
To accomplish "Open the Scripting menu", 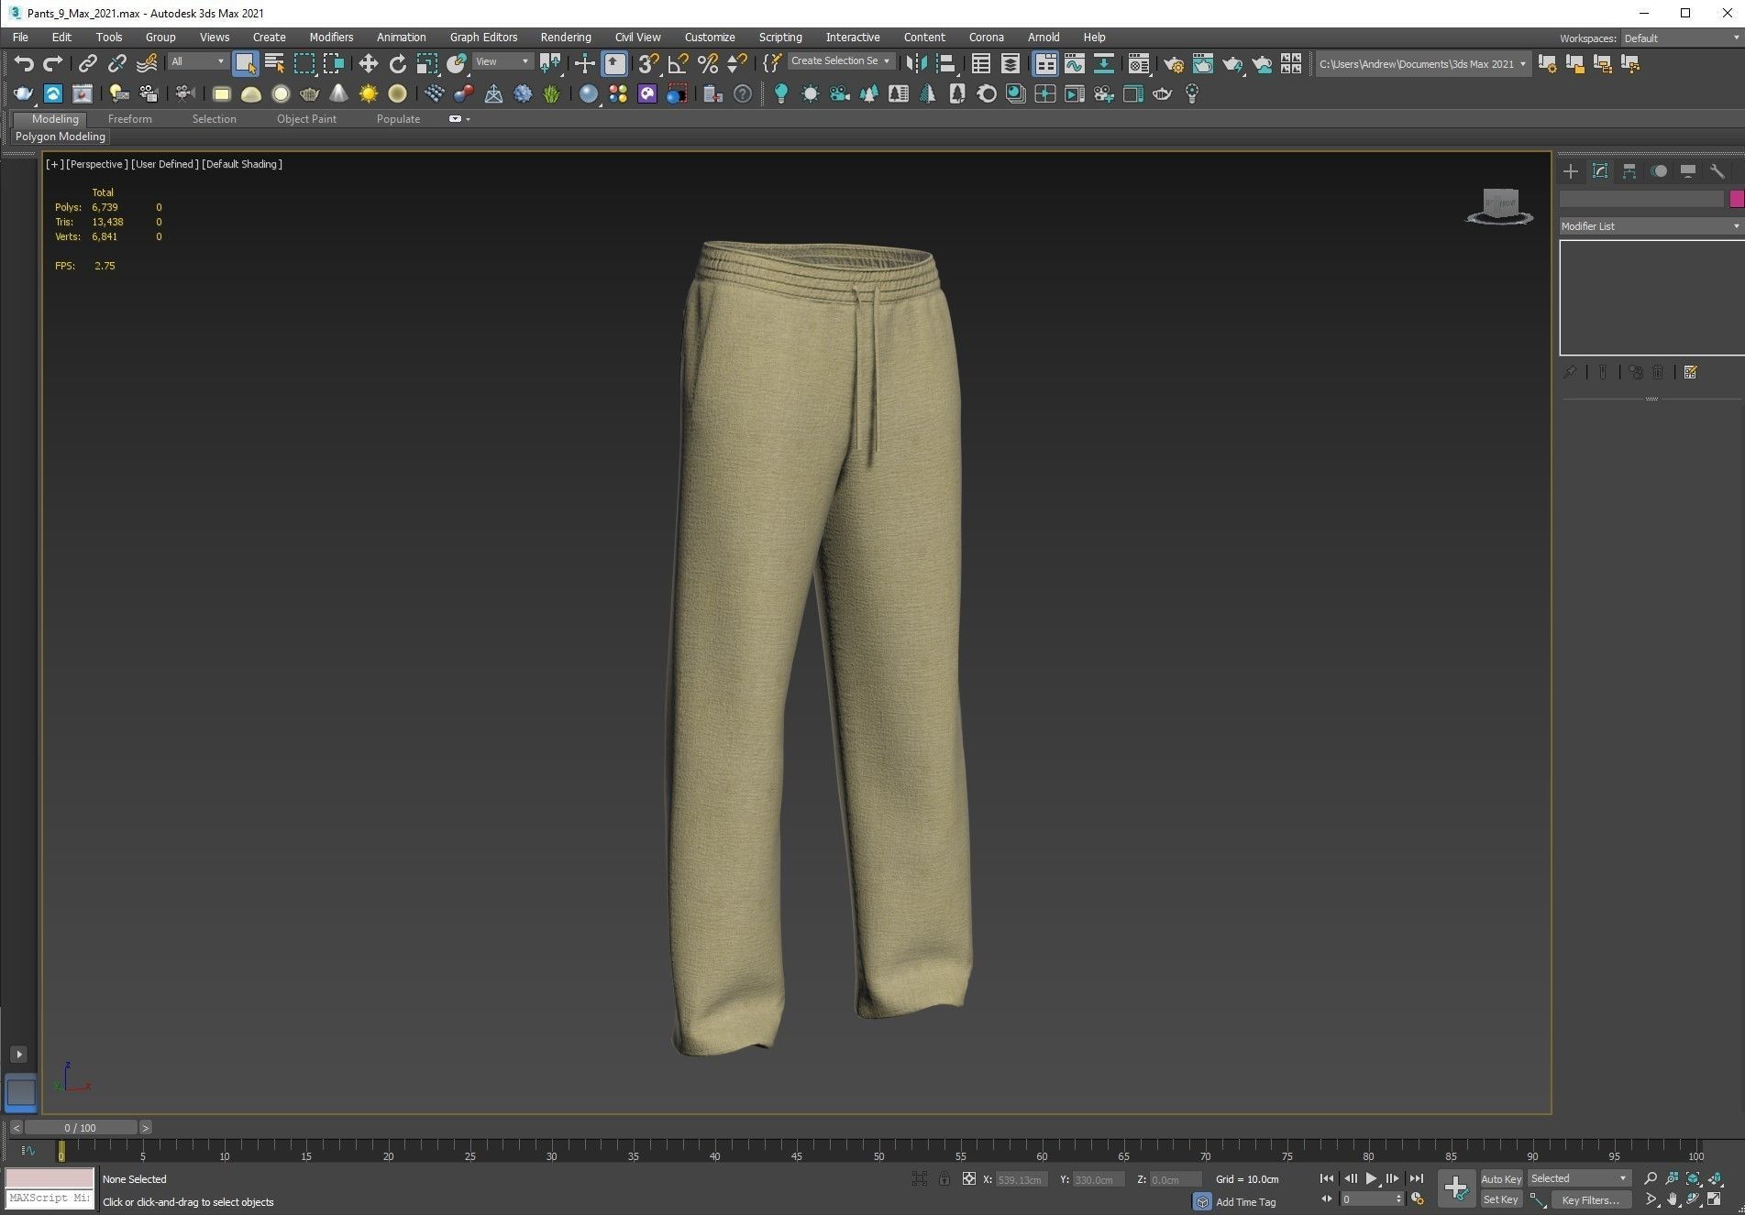I will pyautogui.click(x=780, y=38).
